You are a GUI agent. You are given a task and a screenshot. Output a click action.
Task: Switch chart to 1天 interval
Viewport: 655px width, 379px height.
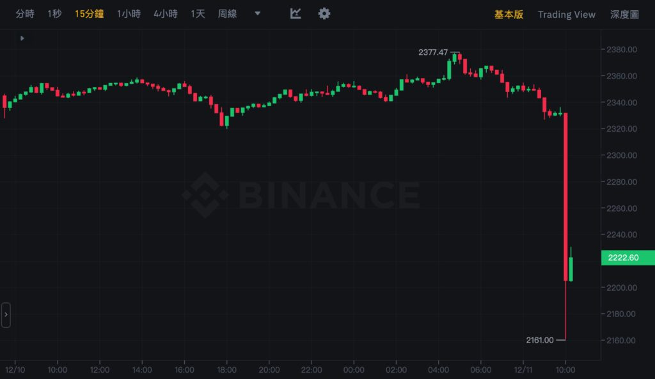pyautogui.click(x=198, y=13)
